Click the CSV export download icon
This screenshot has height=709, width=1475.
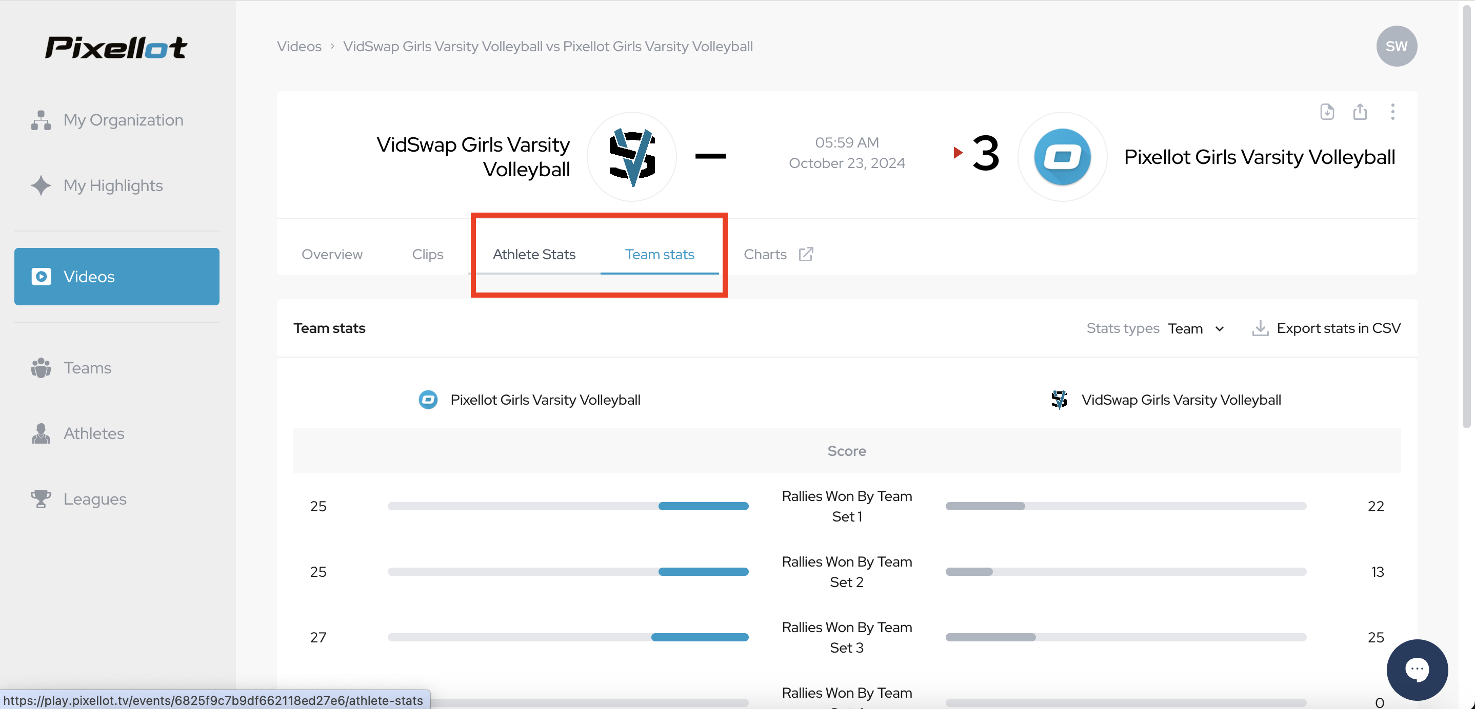[1260, 328]
